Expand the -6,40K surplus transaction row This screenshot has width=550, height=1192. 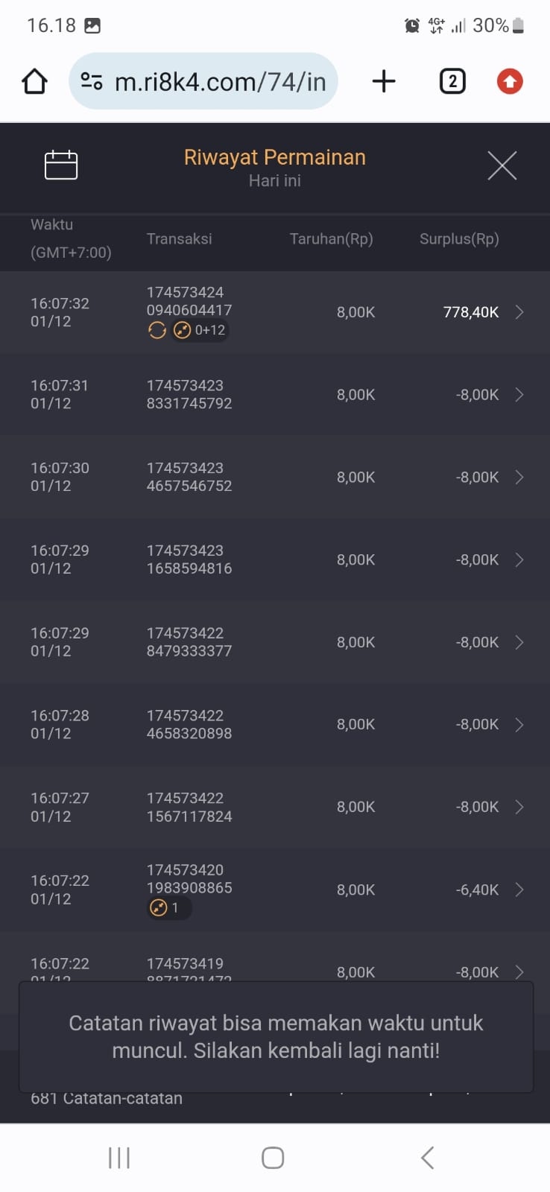pos(519,890)
